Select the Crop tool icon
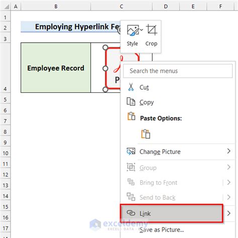This screenshot has width=238, height=238. (152, 30)
